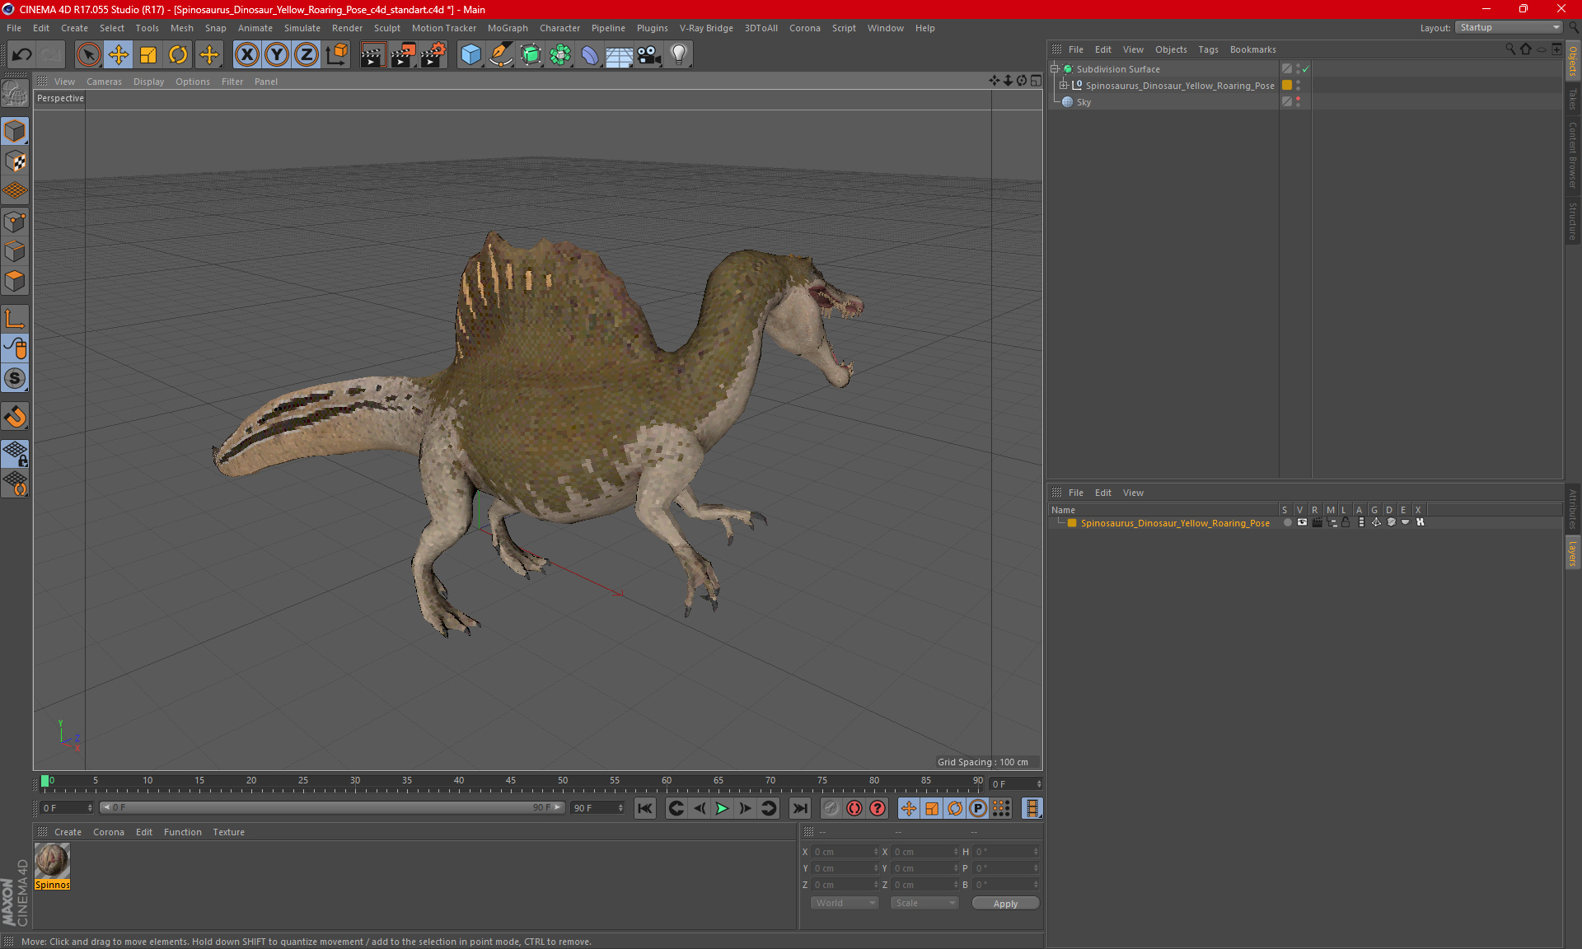Switch to Texture mode
This screenshot has width=1582, height=949.
(15, 161)
